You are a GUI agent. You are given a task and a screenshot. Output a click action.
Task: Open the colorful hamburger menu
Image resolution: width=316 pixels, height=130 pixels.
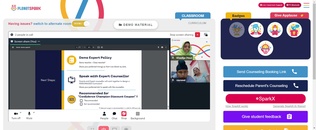[306, 5]
